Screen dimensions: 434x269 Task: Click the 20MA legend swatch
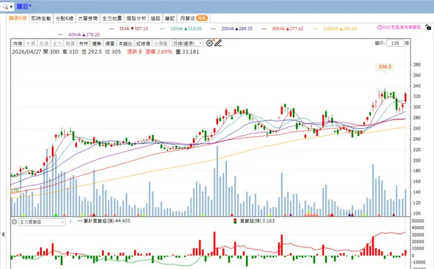click(213, 29)
